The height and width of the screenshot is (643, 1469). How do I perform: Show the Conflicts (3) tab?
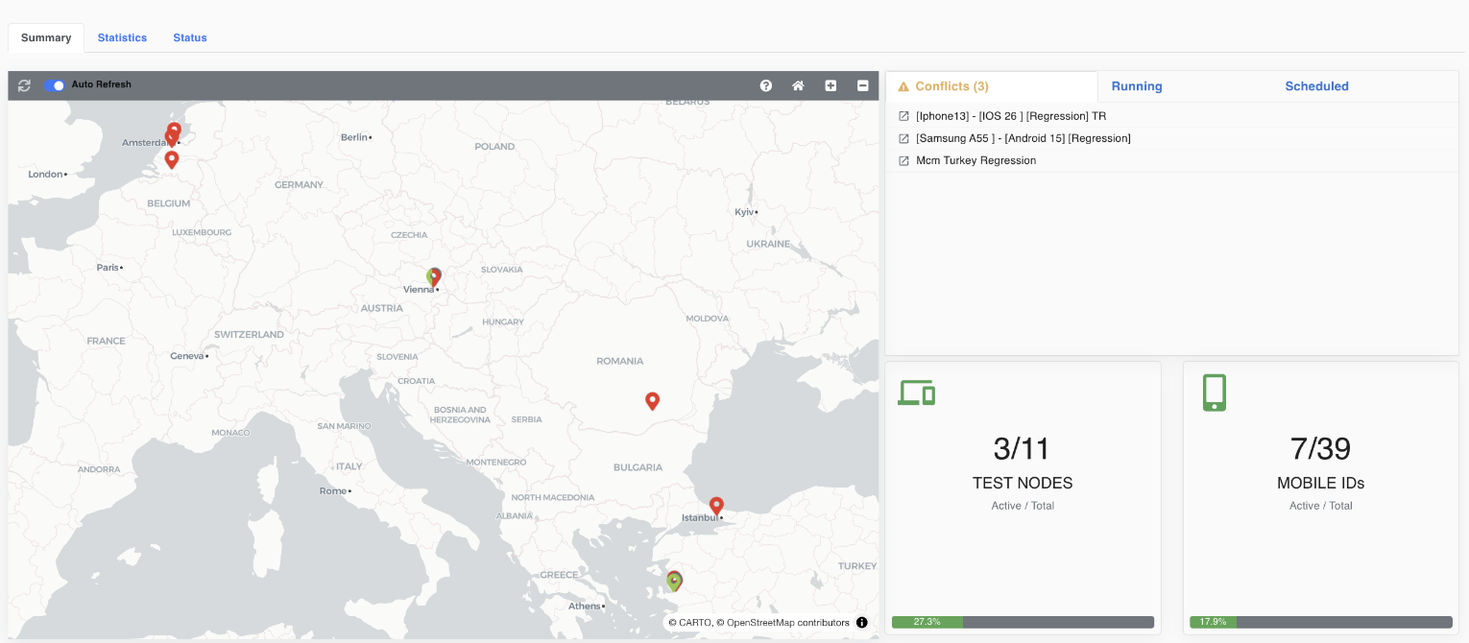point(991,86)
